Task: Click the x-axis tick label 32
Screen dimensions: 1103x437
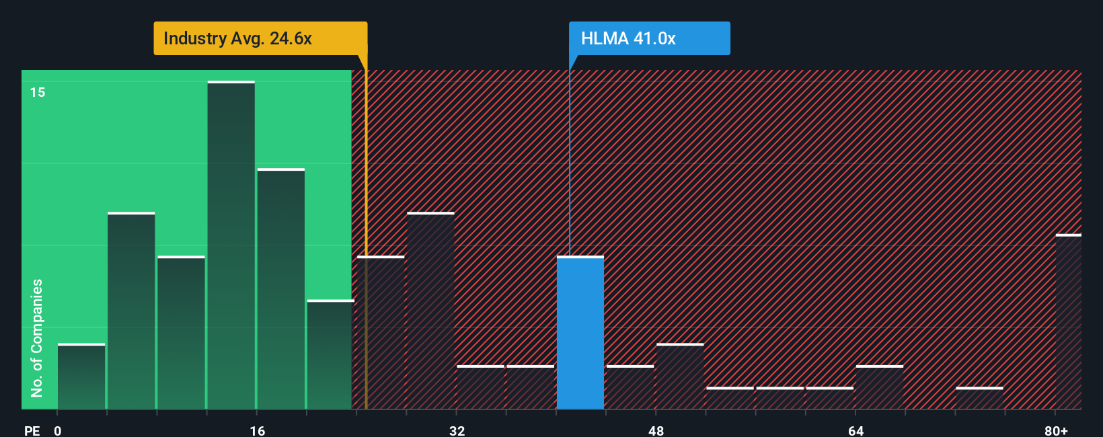Action: (x=457, y=430)
